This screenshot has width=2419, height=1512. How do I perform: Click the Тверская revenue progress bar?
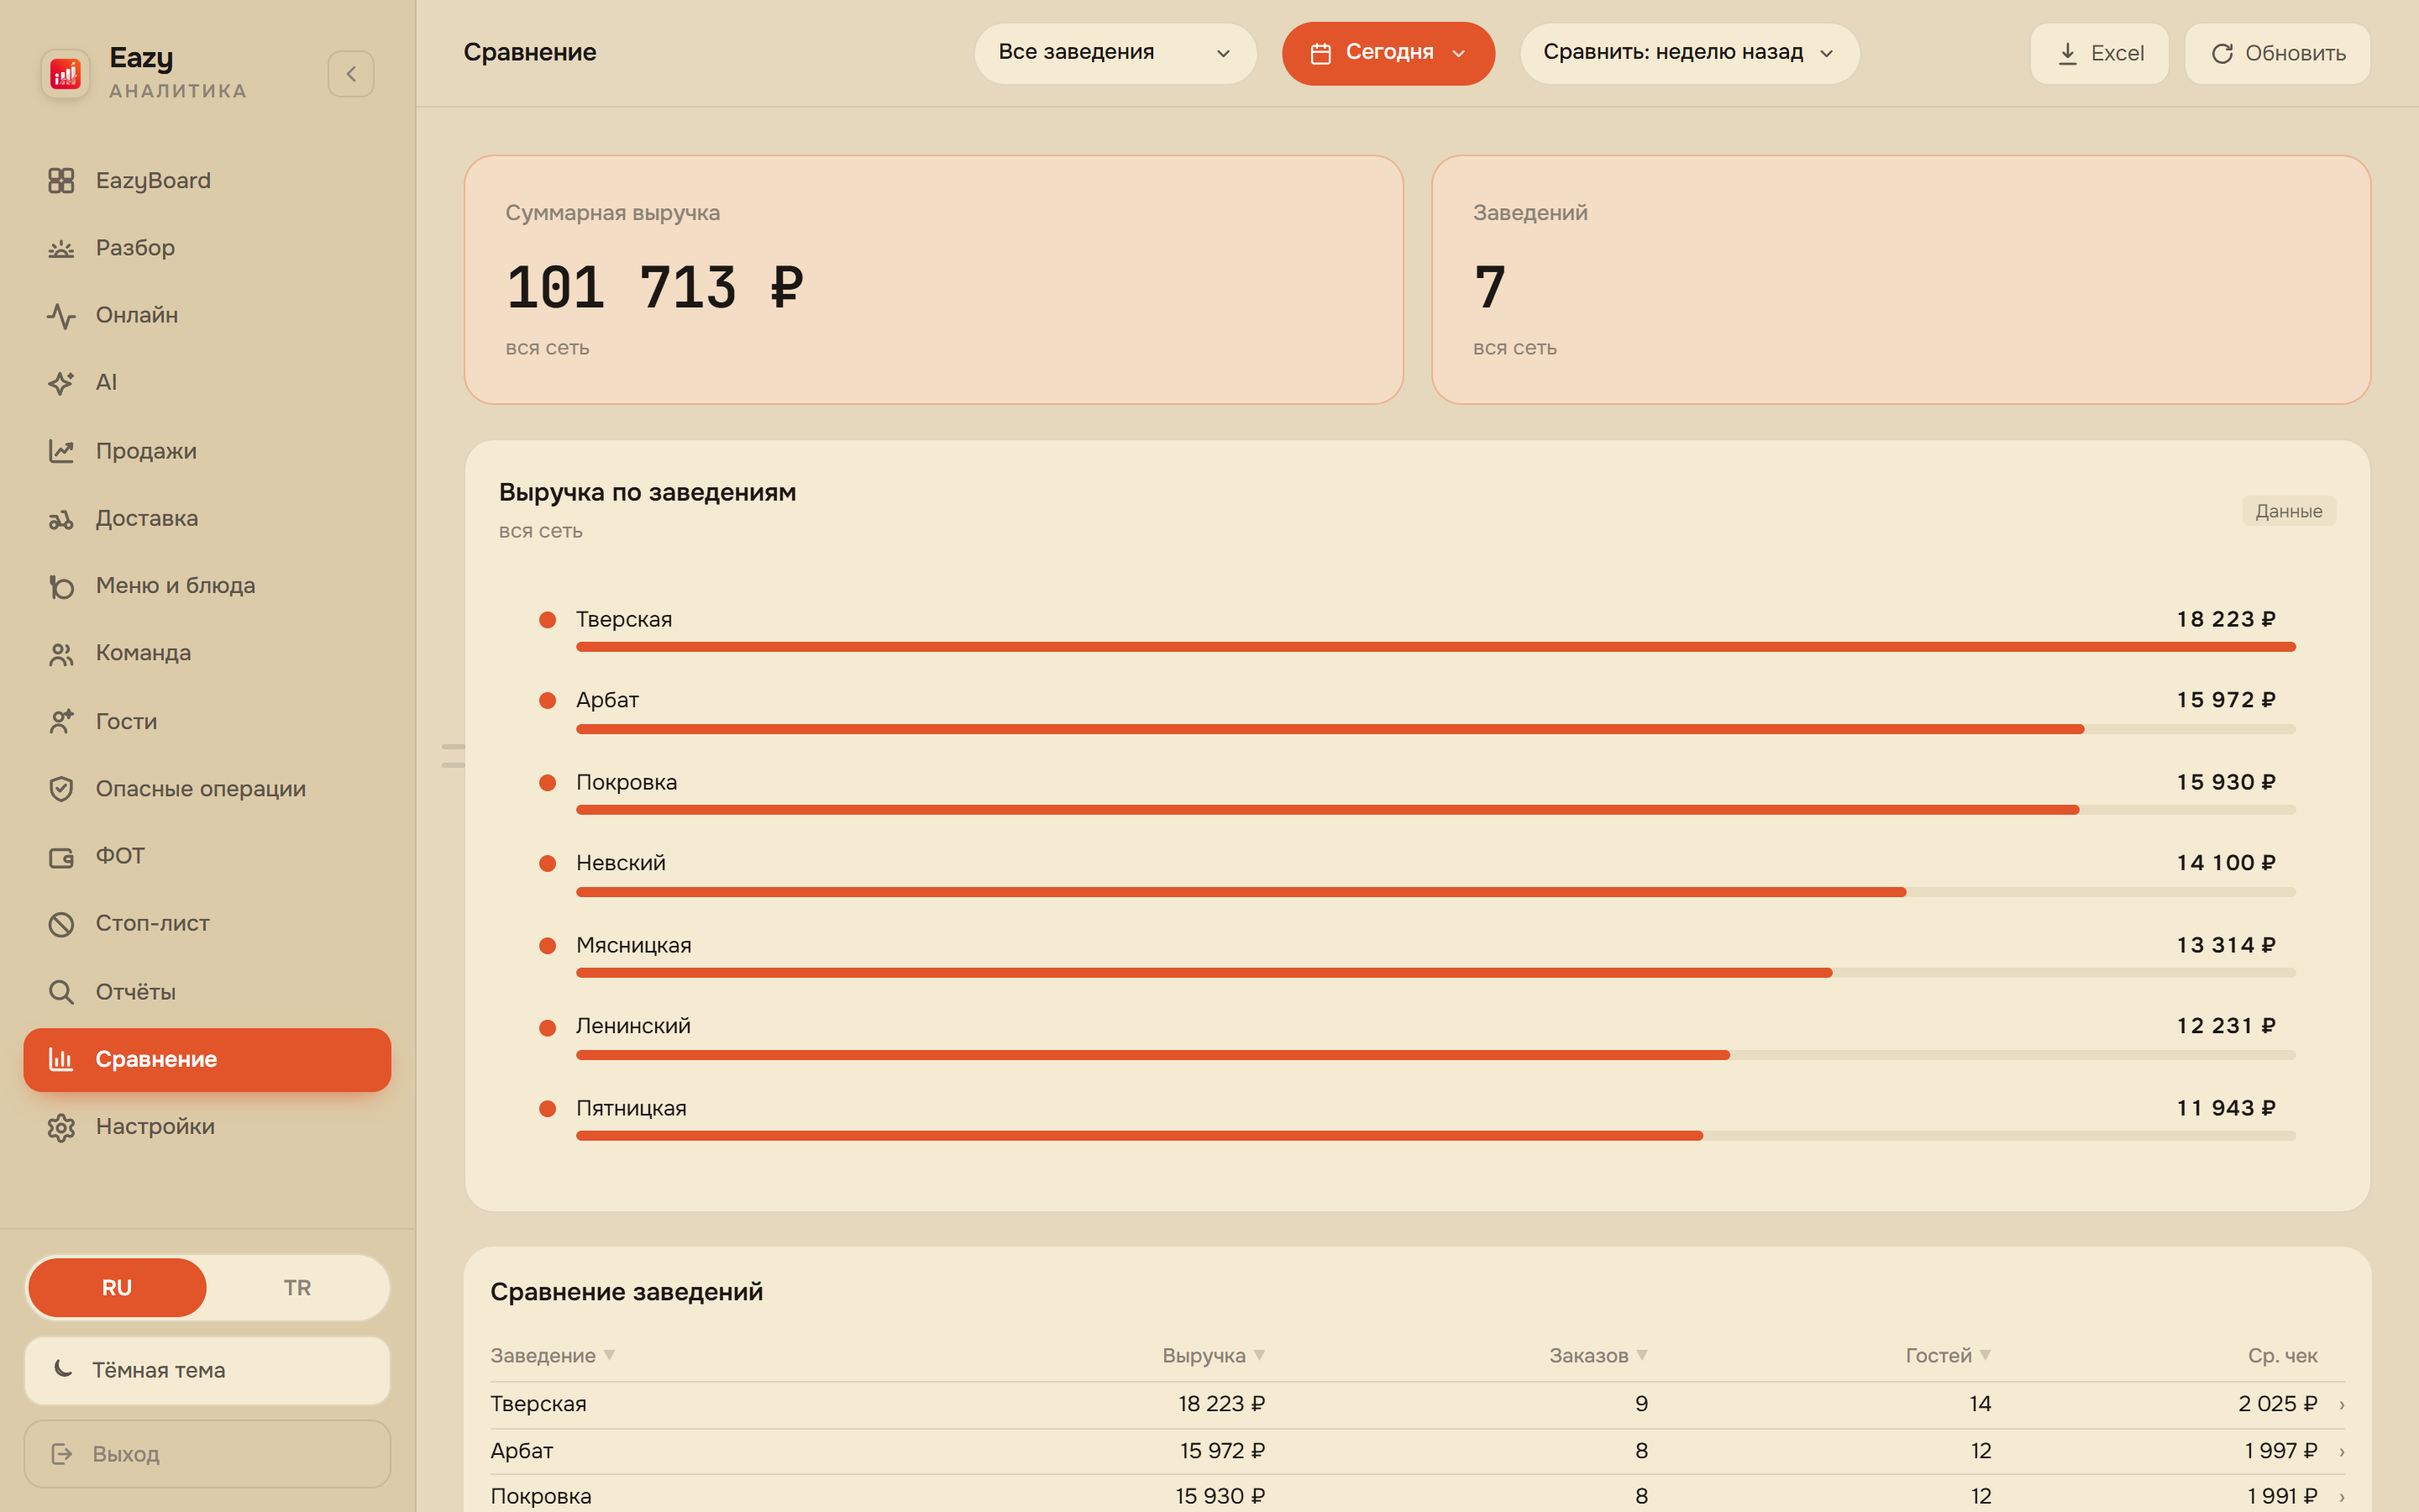coord(1435,647)
